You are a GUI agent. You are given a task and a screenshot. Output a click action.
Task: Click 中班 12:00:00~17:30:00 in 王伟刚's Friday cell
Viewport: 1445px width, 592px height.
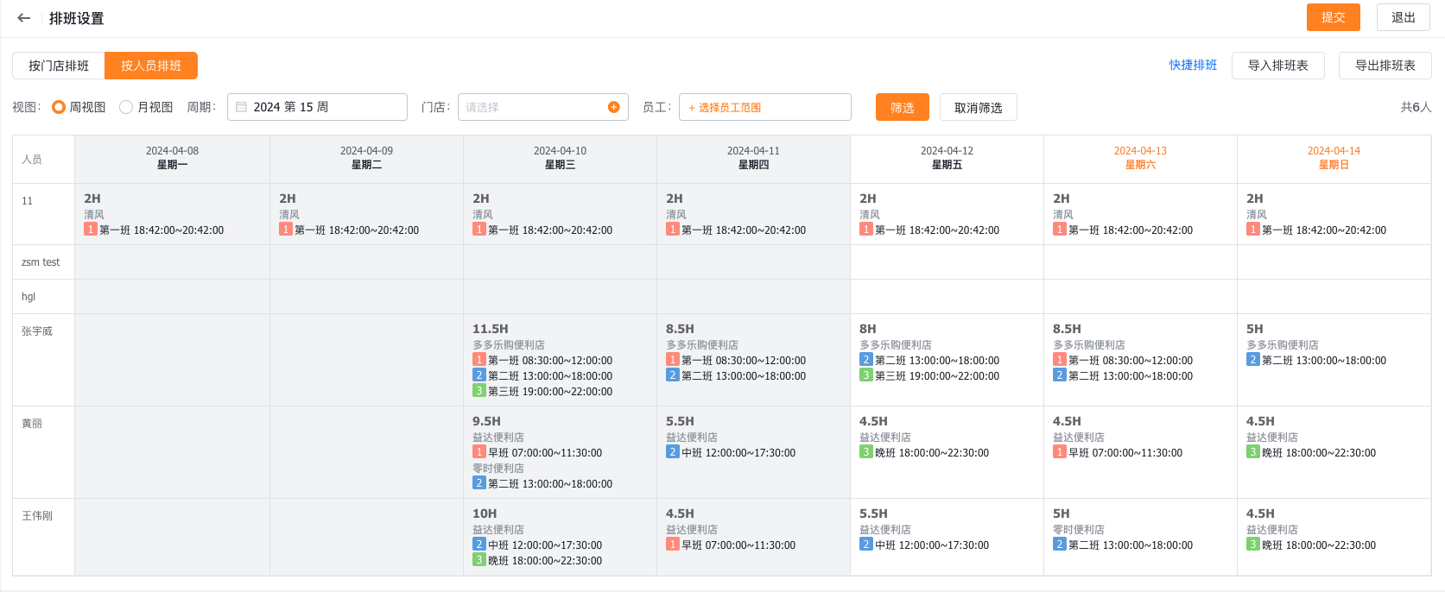[x=932, y=545]
